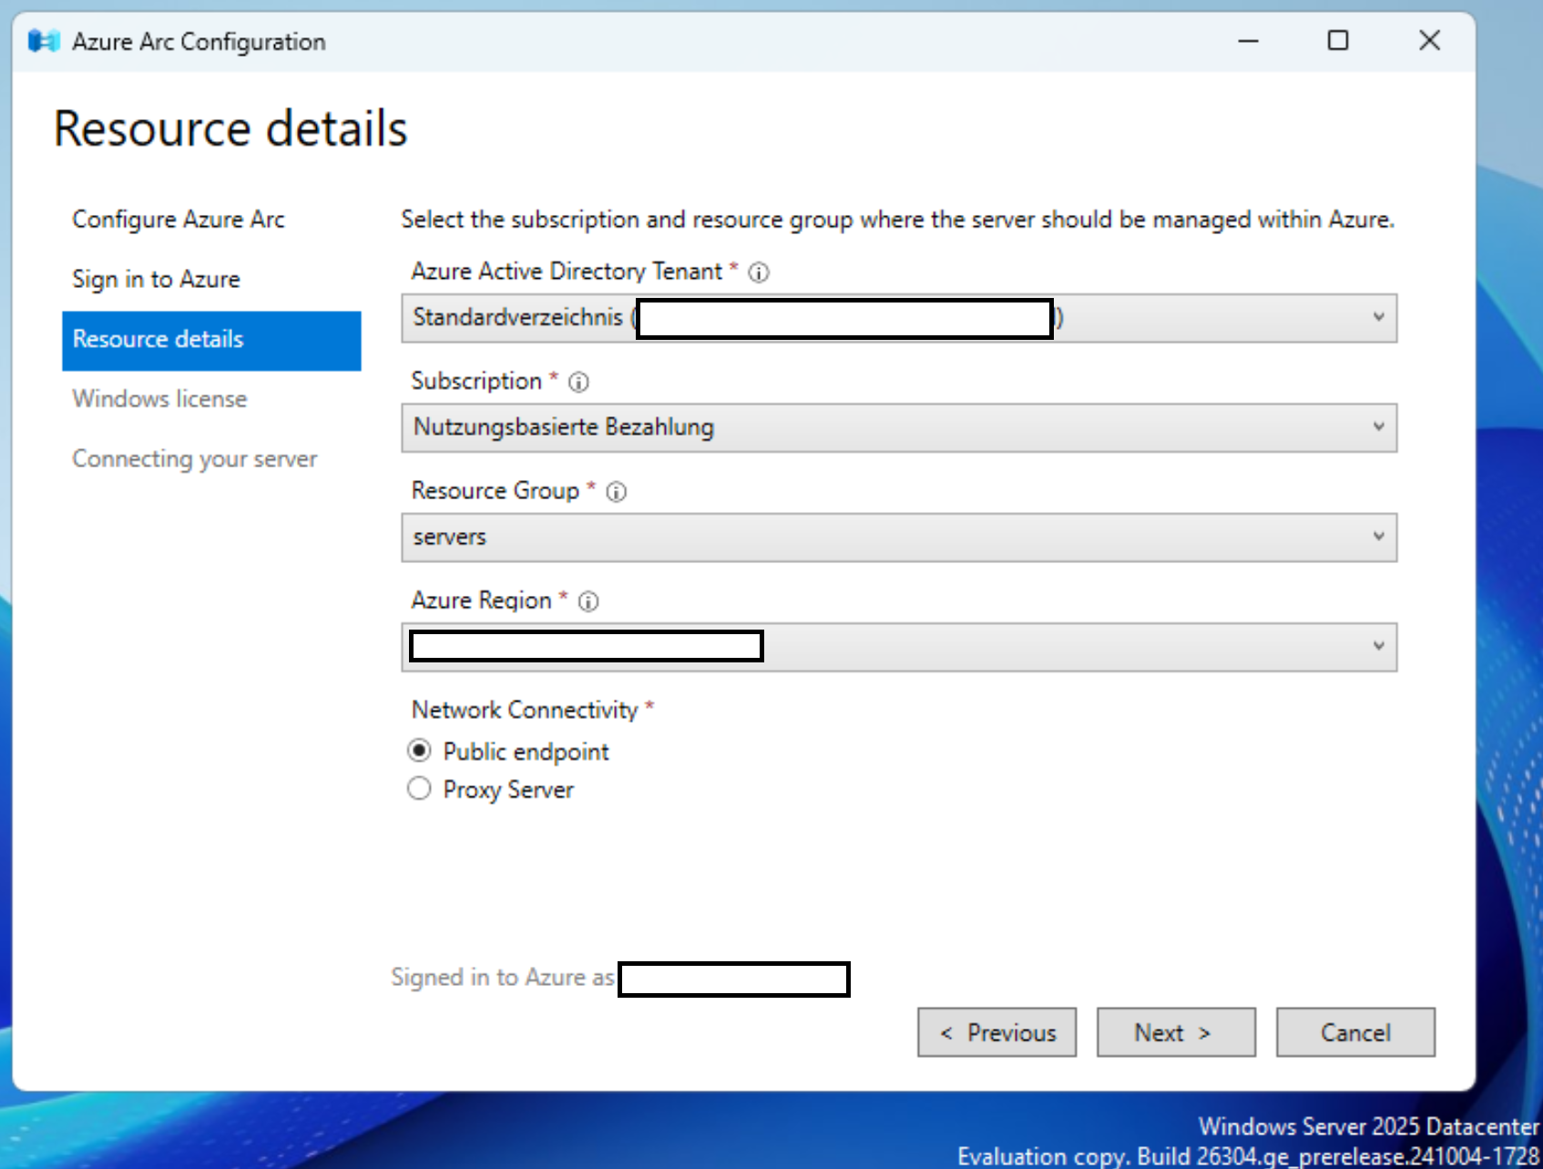Screen dimensions: 1543x1169
Task: Select the Windows license step
Action: point(159,399)
